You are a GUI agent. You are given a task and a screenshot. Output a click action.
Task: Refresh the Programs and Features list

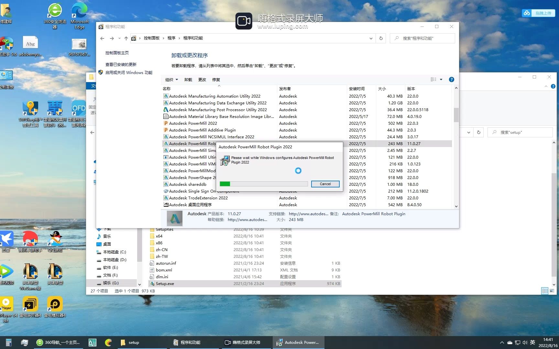click(381, 38)
